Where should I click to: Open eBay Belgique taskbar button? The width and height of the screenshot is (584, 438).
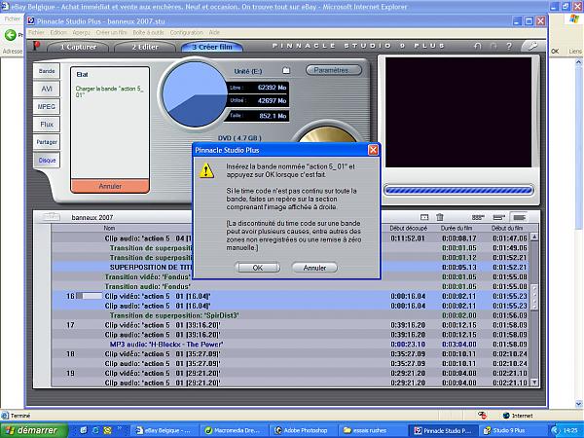[x=164, y=430]
